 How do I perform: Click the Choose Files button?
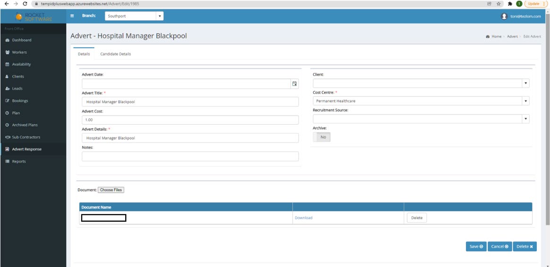(111, 190)
